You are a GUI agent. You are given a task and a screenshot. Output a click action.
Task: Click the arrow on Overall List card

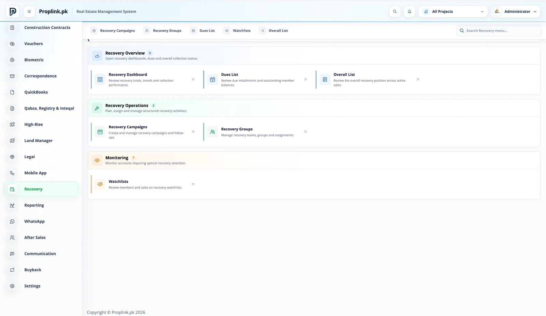point(418,80)
